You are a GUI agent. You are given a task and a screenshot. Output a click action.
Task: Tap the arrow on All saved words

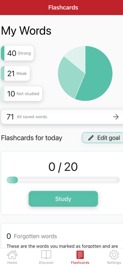(x=116, y=117)
